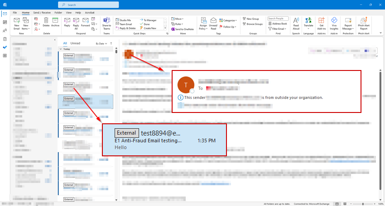Open the Help tab
Screen dimensions: 385x206
(x=78, y=13)
